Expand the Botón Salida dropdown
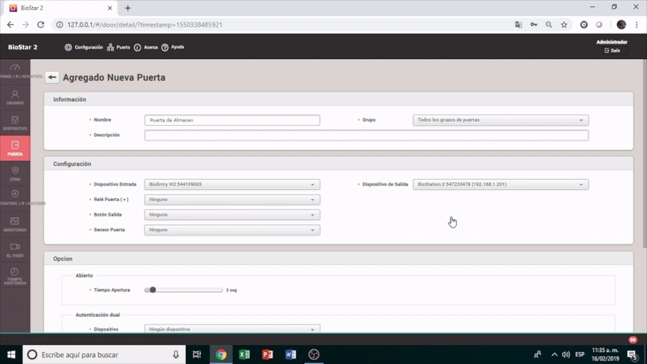This screenshot has width=647, height=364. 232,214
